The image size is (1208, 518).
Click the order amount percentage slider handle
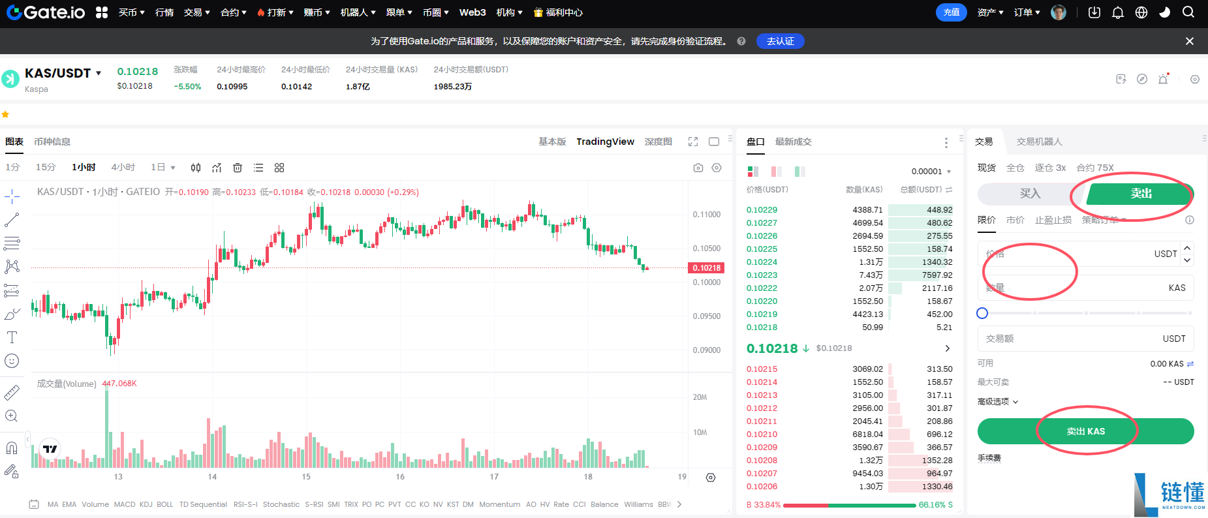(982, 313)
